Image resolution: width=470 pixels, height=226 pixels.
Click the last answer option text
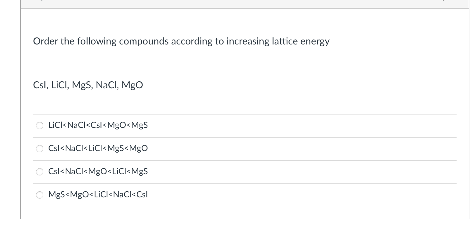click(98, 194)
